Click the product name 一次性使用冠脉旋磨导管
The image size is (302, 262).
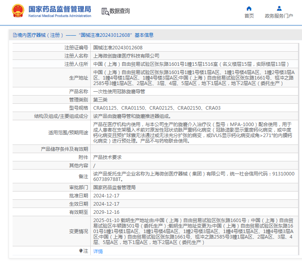[119, 91]
